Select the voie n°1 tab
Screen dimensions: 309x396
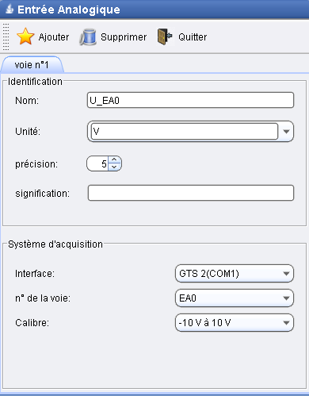coord(32,65)
